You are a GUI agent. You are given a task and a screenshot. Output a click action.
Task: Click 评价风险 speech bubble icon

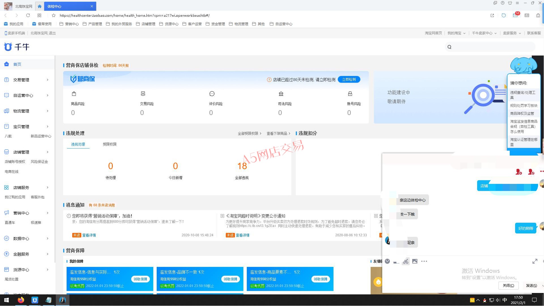coord(212,94)
